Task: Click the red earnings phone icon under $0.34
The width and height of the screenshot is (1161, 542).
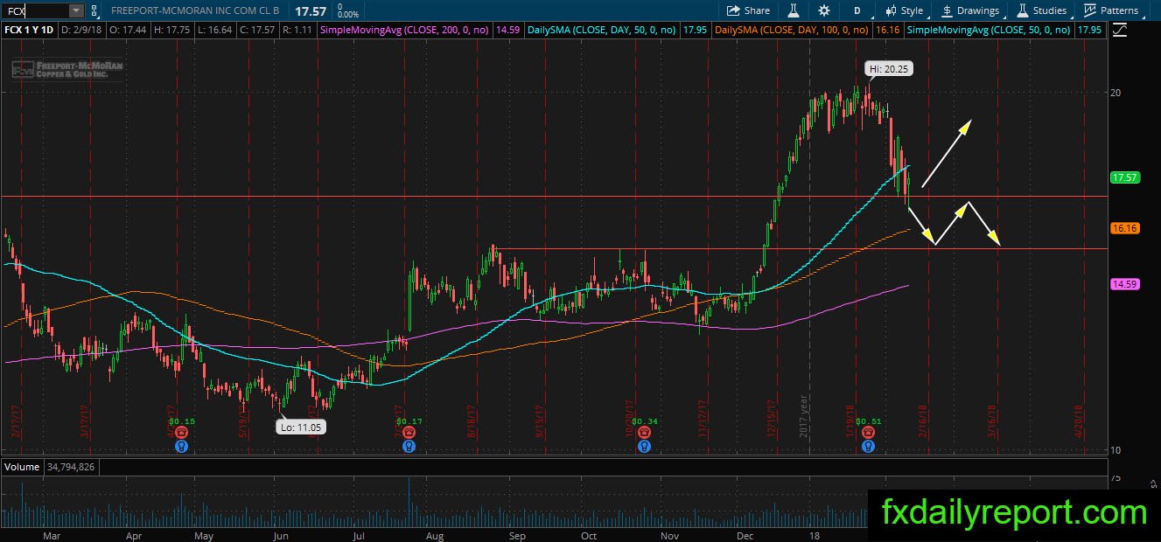Action: coord(644,433)
